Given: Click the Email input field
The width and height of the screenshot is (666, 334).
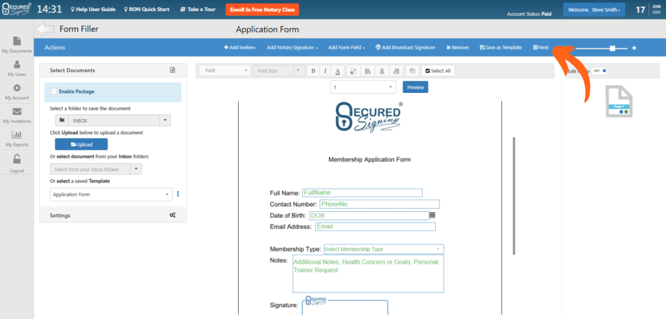Looking at the screenshot, I should (375, 227).
